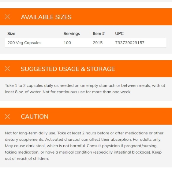The width and height of the screenshot is (172, 176).
Task: Select the UPC column header
Action: point(119,34)
